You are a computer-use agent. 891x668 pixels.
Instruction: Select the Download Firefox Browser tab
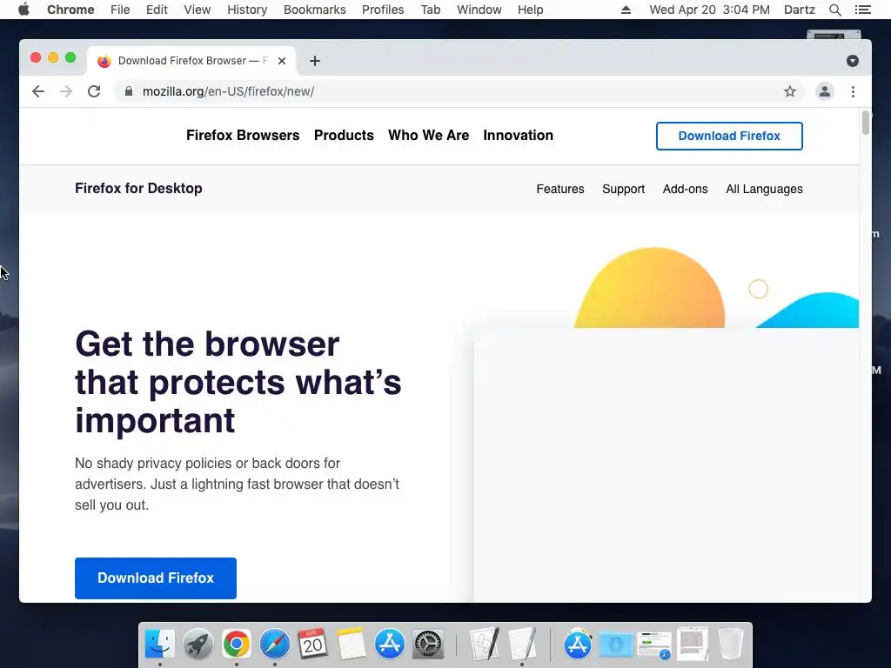pos(191,61)
